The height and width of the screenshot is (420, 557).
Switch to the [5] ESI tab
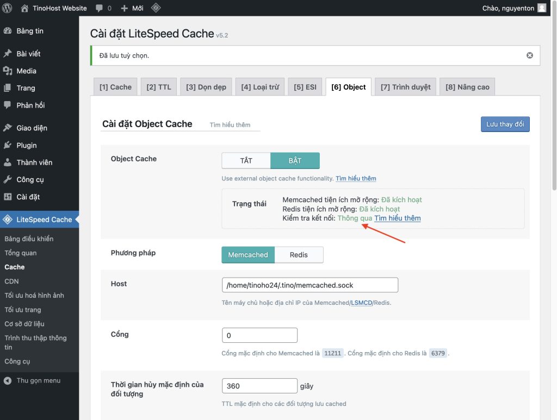[x=305, y=87]
